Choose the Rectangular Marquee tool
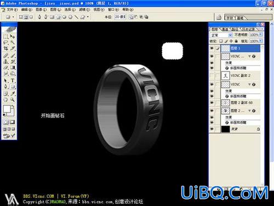Screen dimensions: 274x206 [5, 36]
